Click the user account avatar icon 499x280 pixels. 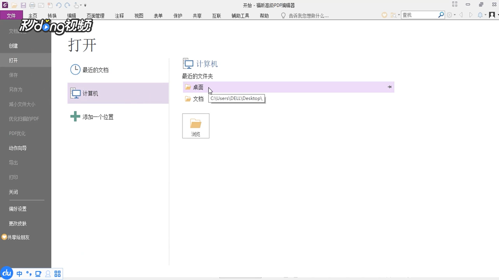[x=492, y=15]
